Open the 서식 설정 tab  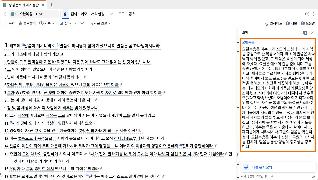(x=98, y=14)
